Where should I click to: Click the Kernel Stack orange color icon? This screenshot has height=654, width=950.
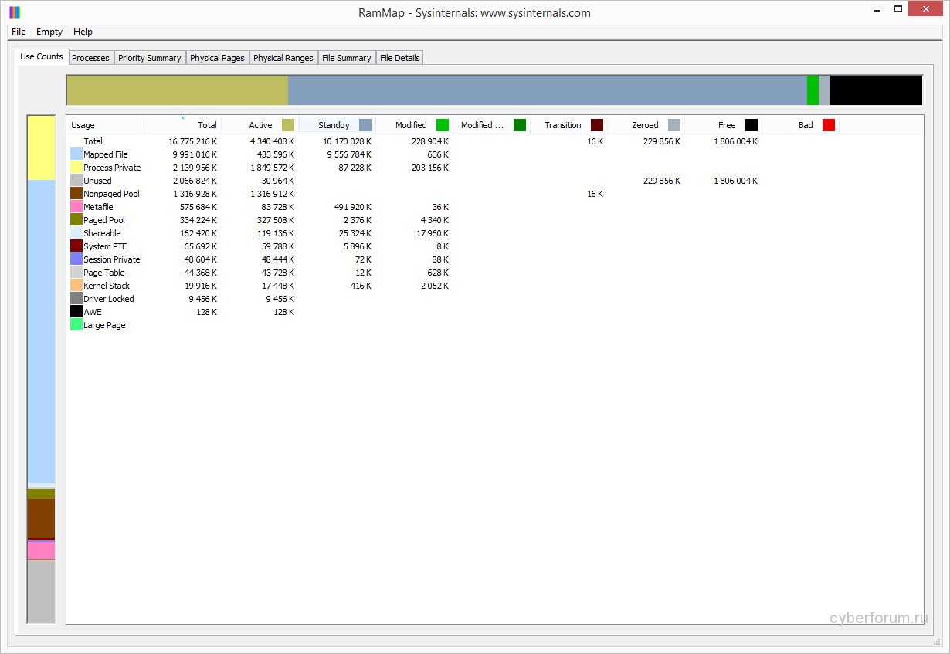76,286
